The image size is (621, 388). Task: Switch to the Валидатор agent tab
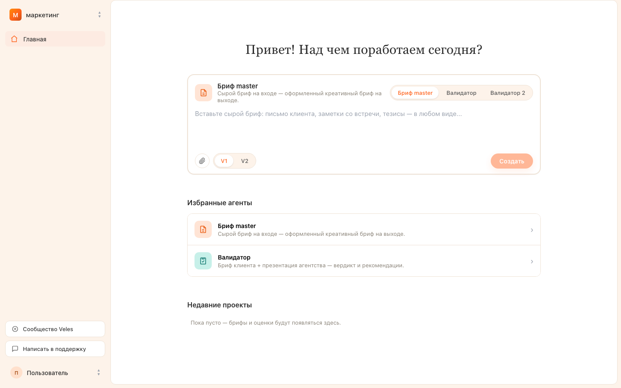(x=461, y=93)
